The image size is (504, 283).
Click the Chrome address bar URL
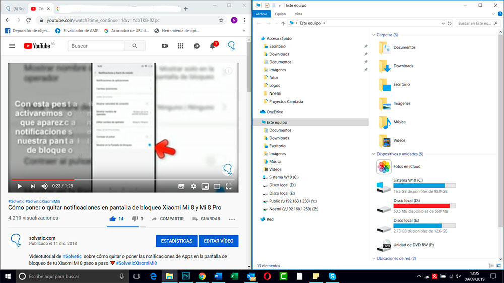pyautogui.click(x=103, y=20)
